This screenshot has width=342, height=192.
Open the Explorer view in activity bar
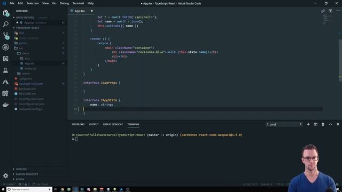pos(6,13)
